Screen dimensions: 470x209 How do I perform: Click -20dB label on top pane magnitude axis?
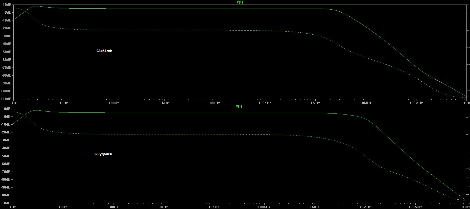click(7, 28)
